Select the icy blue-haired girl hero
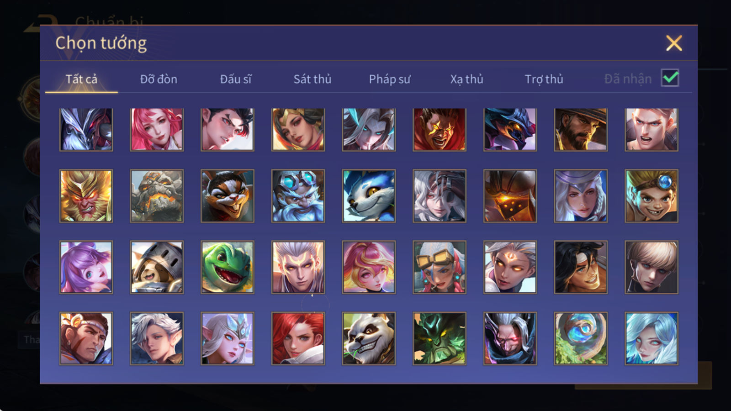 click(x=652, y=338)
